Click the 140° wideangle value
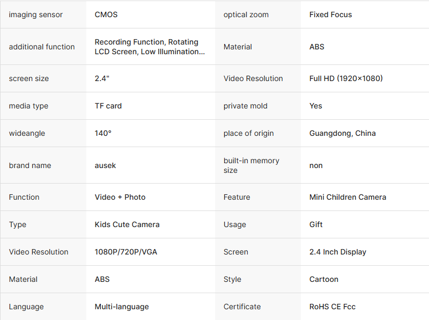The width and height of the screenshot is (429, 320). coord(103,133)
